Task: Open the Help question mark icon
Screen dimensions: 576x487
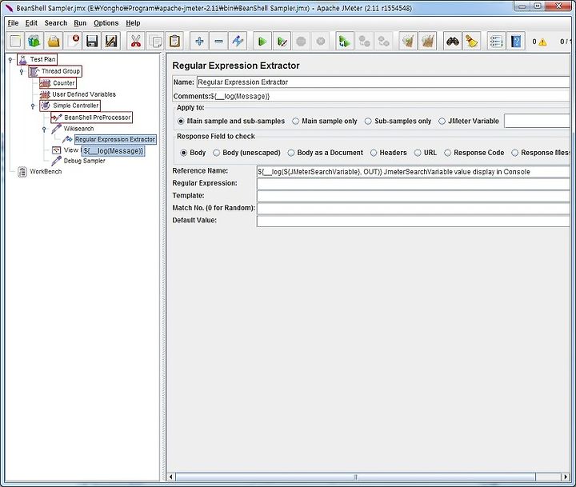Action: click(x=516, y=41)
